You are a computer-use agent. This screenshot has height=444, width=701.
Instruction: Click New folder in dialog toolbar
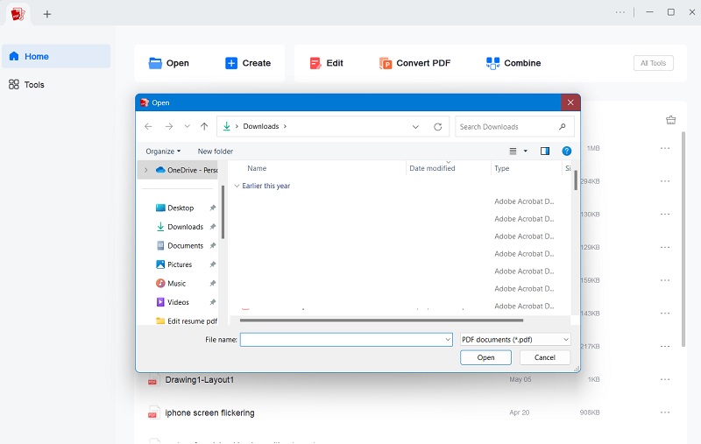tap(215, 151)
